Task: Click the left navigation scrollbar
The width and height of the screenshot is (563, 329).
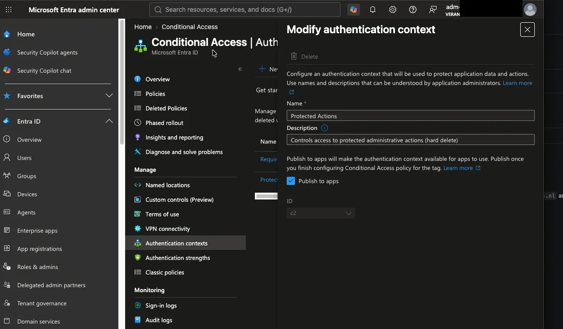Action: (x=122, y=82)
